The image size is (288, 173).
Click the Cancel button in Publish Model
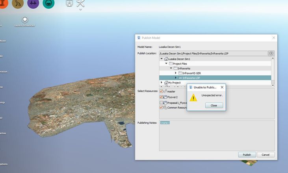[x=266, y=155]
